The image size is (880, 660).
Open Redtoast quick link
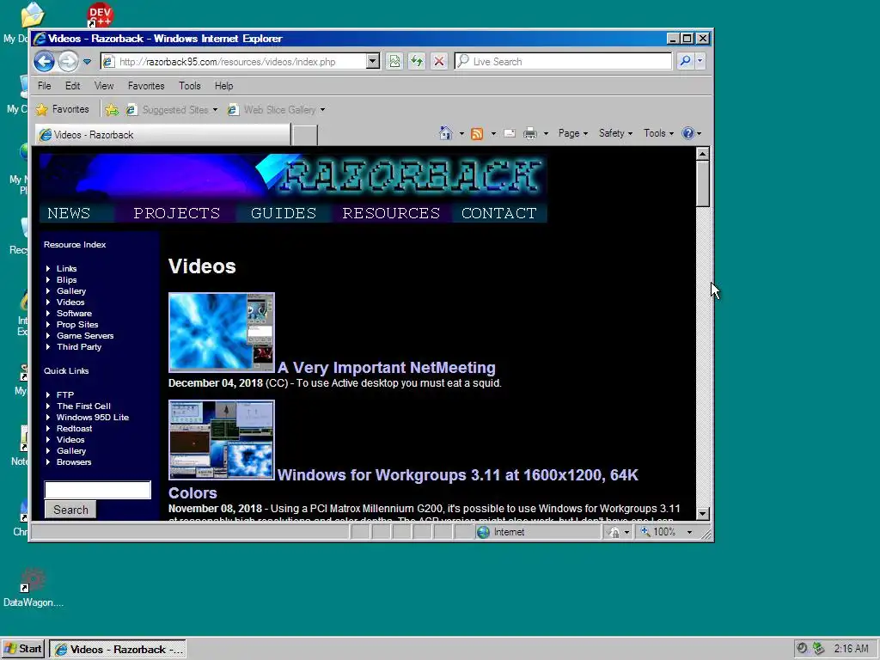(74, 429)
